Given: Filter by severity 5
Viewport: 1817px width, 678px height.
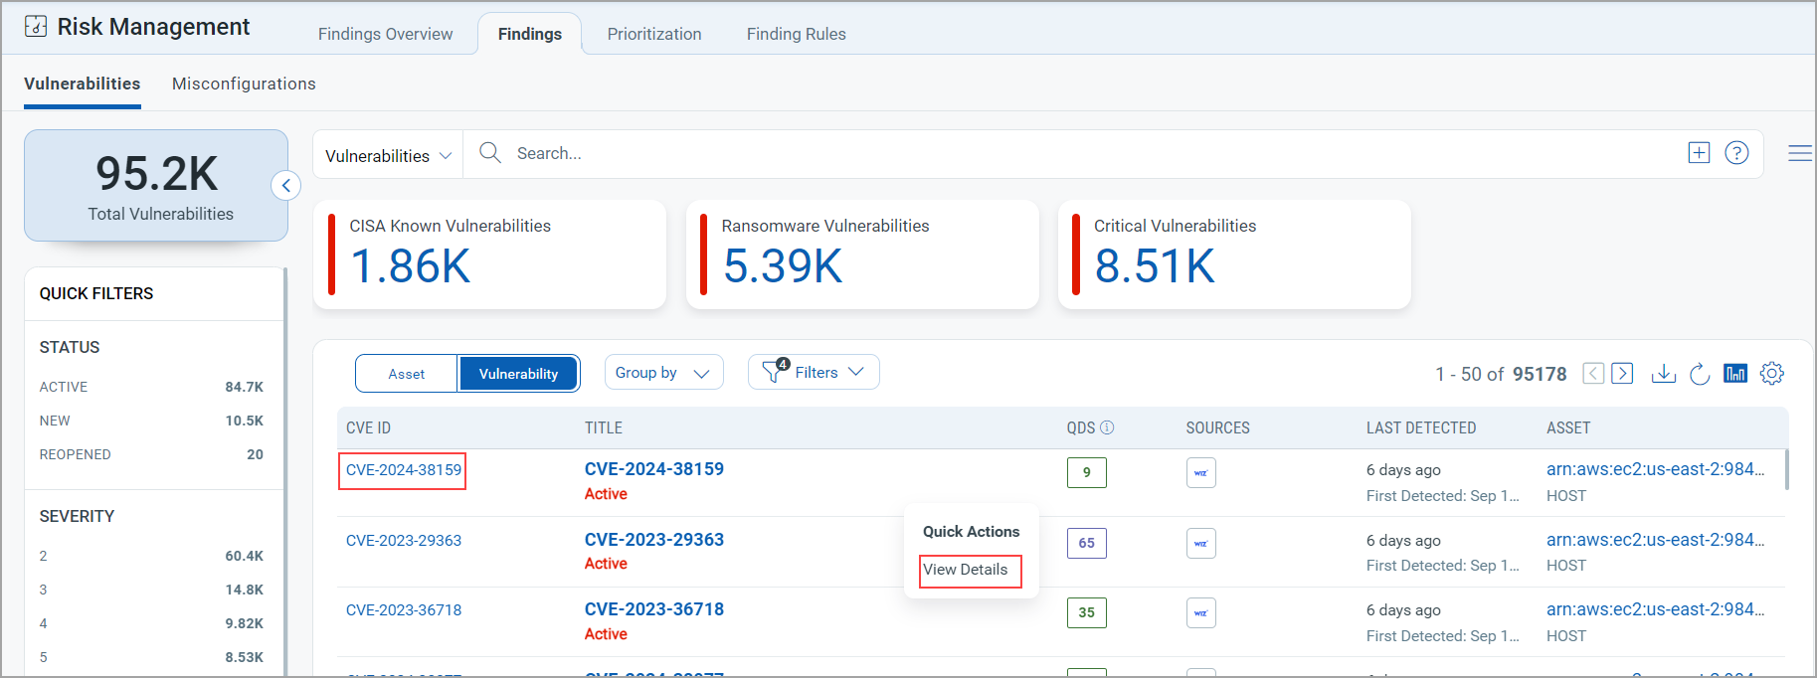Looking at the screenshot, I should click(151, 657).
